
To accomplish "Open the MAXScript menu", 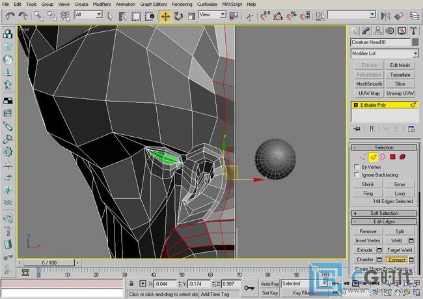I will pyautogui.click(x=232, y=5).
